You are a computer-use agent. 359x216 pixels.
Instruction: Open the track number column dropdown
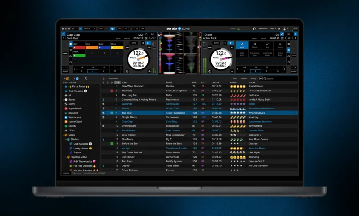[x=117, y=83]
